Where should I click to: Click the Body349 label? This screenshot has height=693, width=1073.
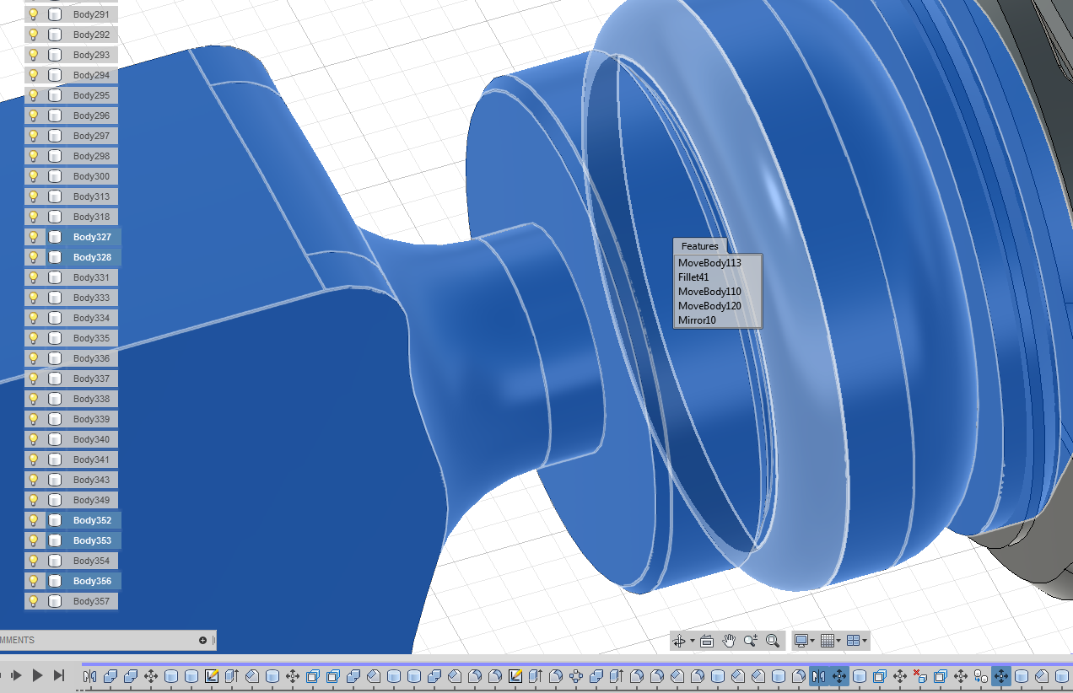tap(91, 500)
